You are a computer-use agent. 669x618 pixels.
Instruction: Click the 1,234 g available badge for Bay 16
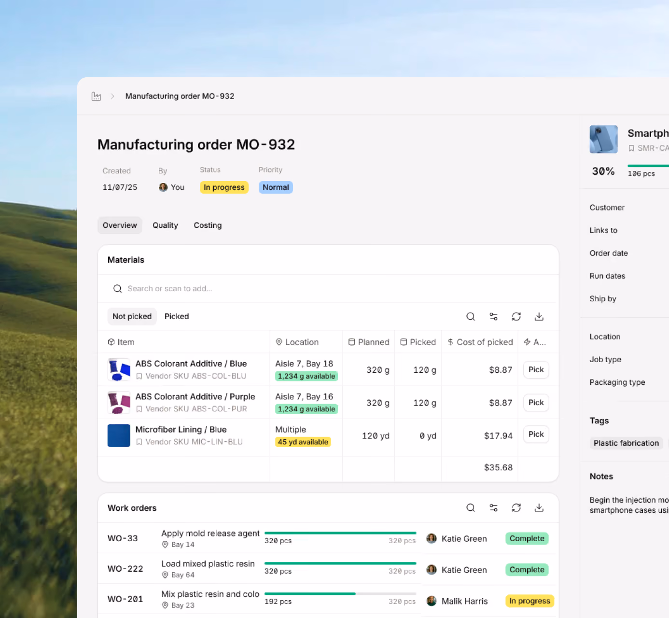click(307, 409)
